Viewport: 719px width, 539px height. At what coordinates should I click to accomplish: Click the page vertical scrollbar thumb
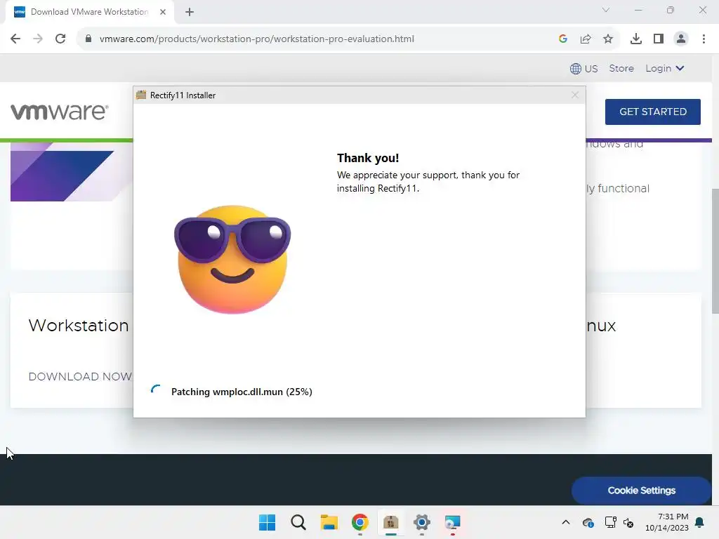[x=715, y=251]
